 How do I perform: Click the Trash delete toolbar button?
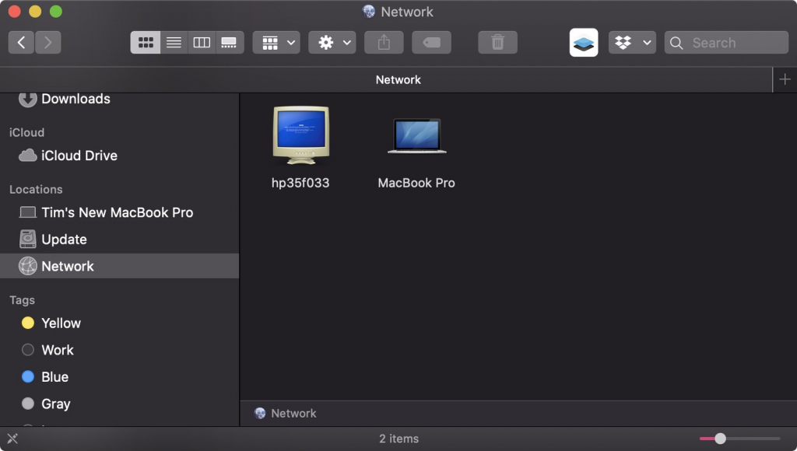[497, 43]
